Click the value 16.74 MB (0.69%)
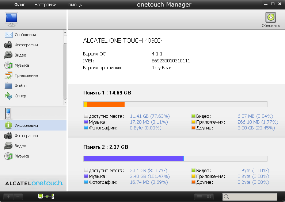The image size is (285, 202). click(149, 182)
